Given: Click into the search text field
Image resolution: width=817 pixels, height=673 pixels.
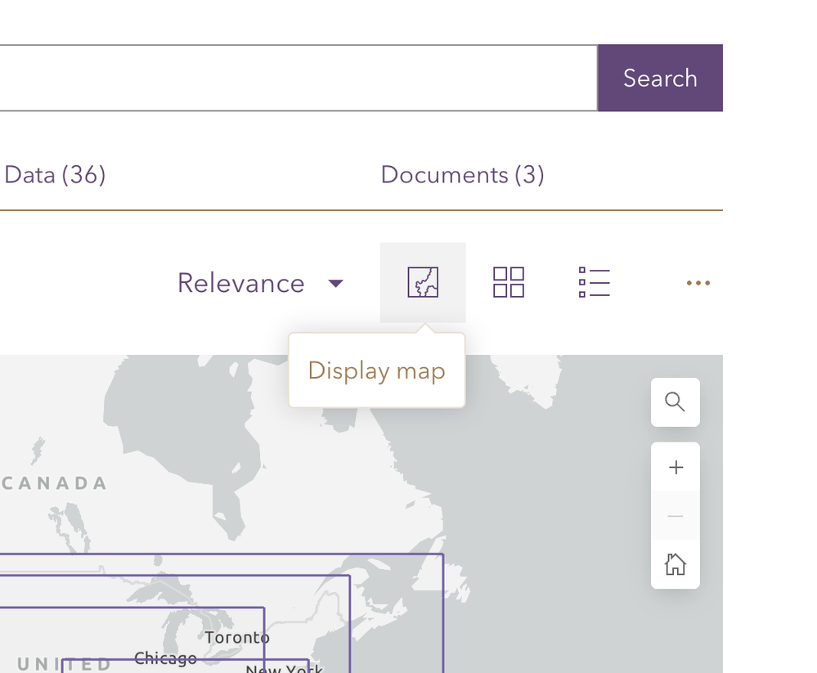Looking at the screenshot, I should [294, 78].
